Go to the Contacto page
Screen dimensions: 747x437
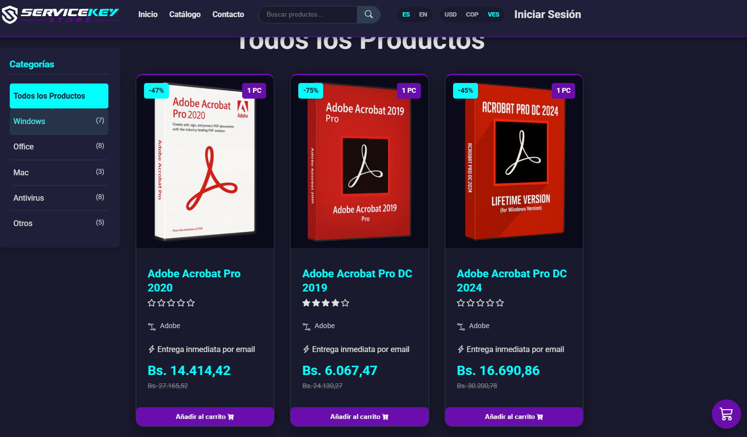click(228, 15)
